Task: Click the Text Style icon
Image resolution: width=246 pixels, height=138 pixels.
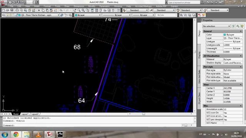Action: [x=124, y=10]
